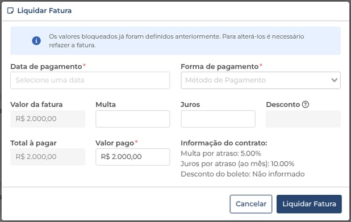Click the Valor pago field
This screenshot has width=351, height=222.
(x=133, y=157)
